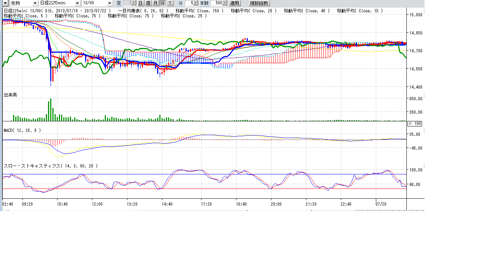Open the 複数銘柄 multiple symbols button

(259, 3)
